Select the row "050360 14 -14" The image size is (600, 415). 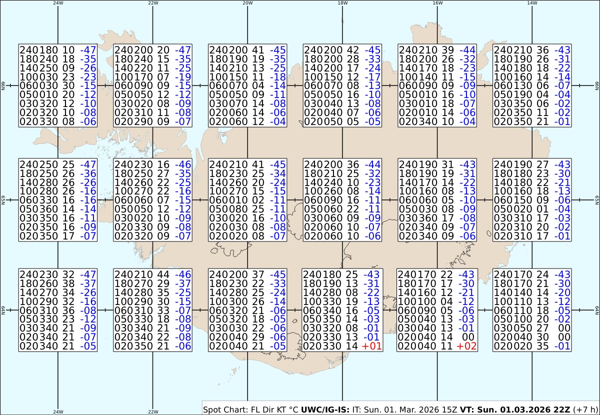click(58, 209)
